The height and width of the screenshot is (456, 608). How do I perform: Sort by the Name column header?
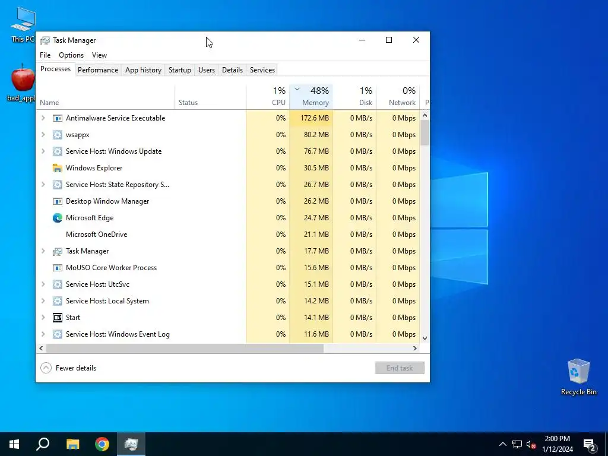click(106, 97)
